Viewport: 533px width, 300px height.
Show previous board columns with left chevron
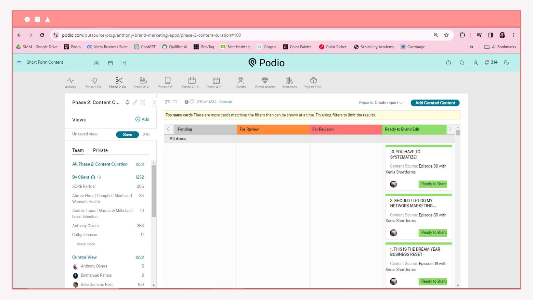pyautogui.click(x=168, y=129)
